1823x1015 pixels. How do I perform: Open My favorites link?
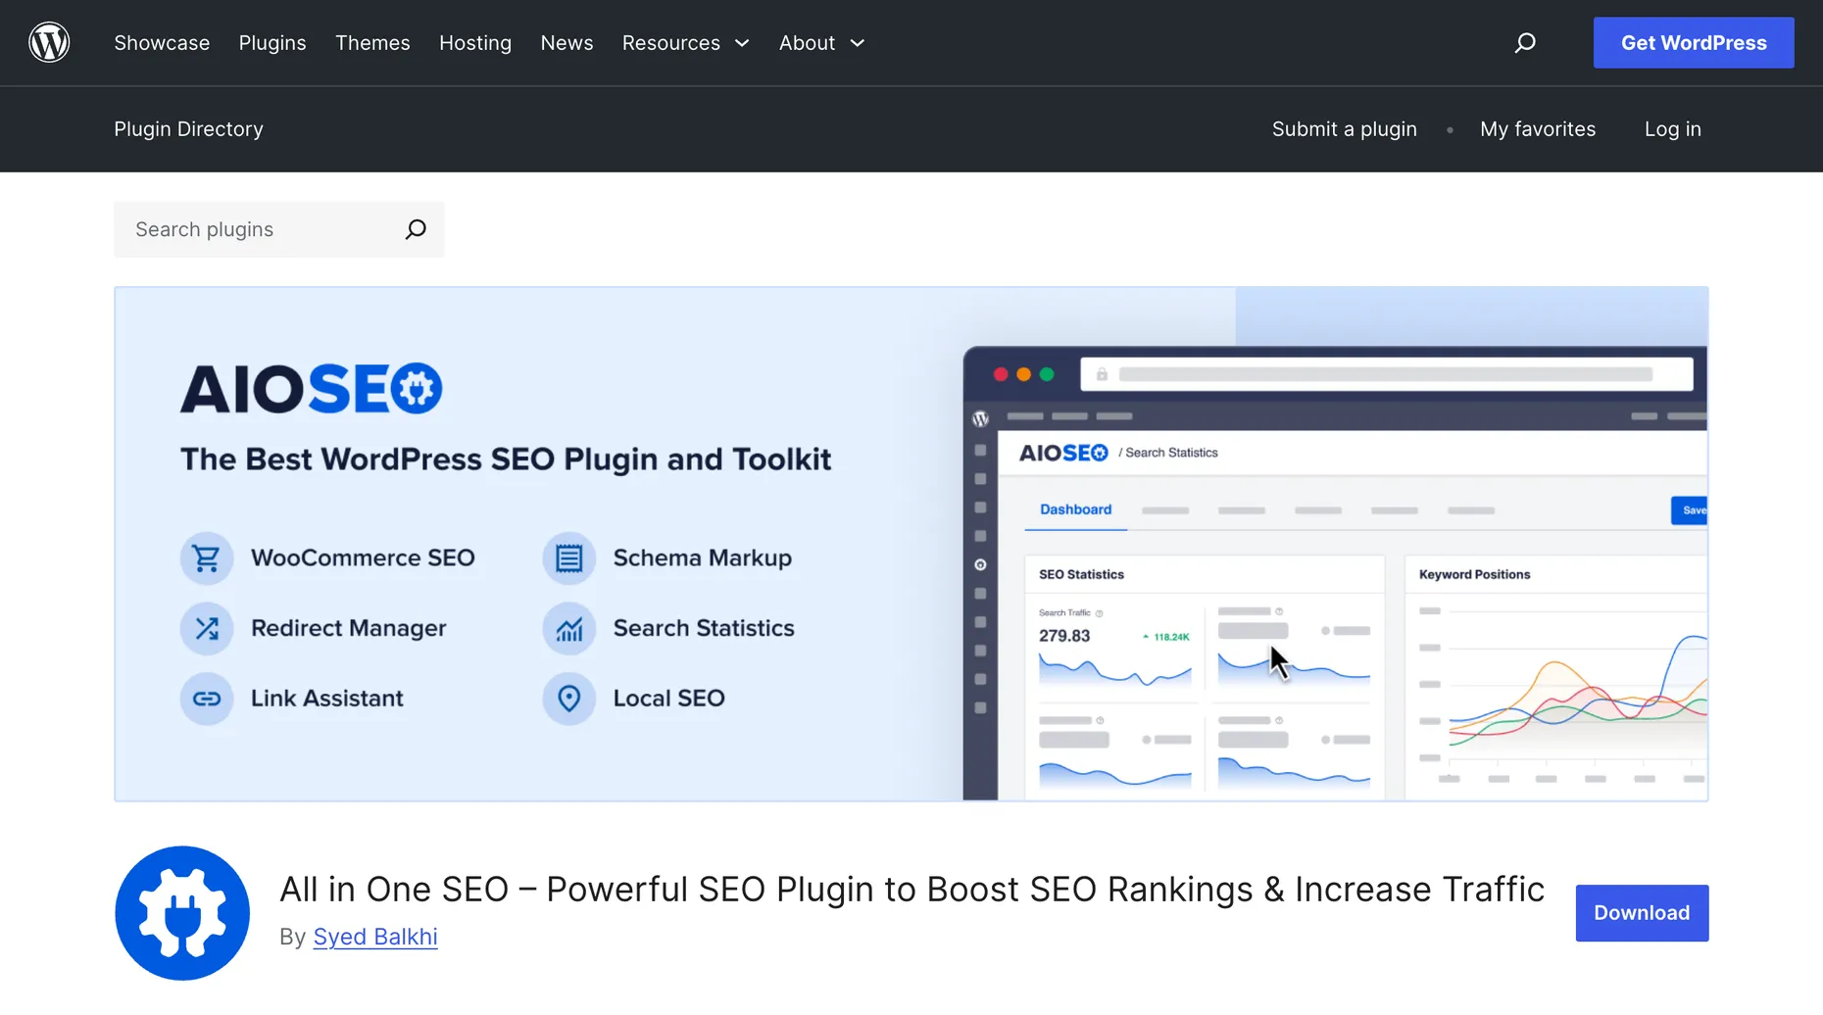coord(1538,129)
